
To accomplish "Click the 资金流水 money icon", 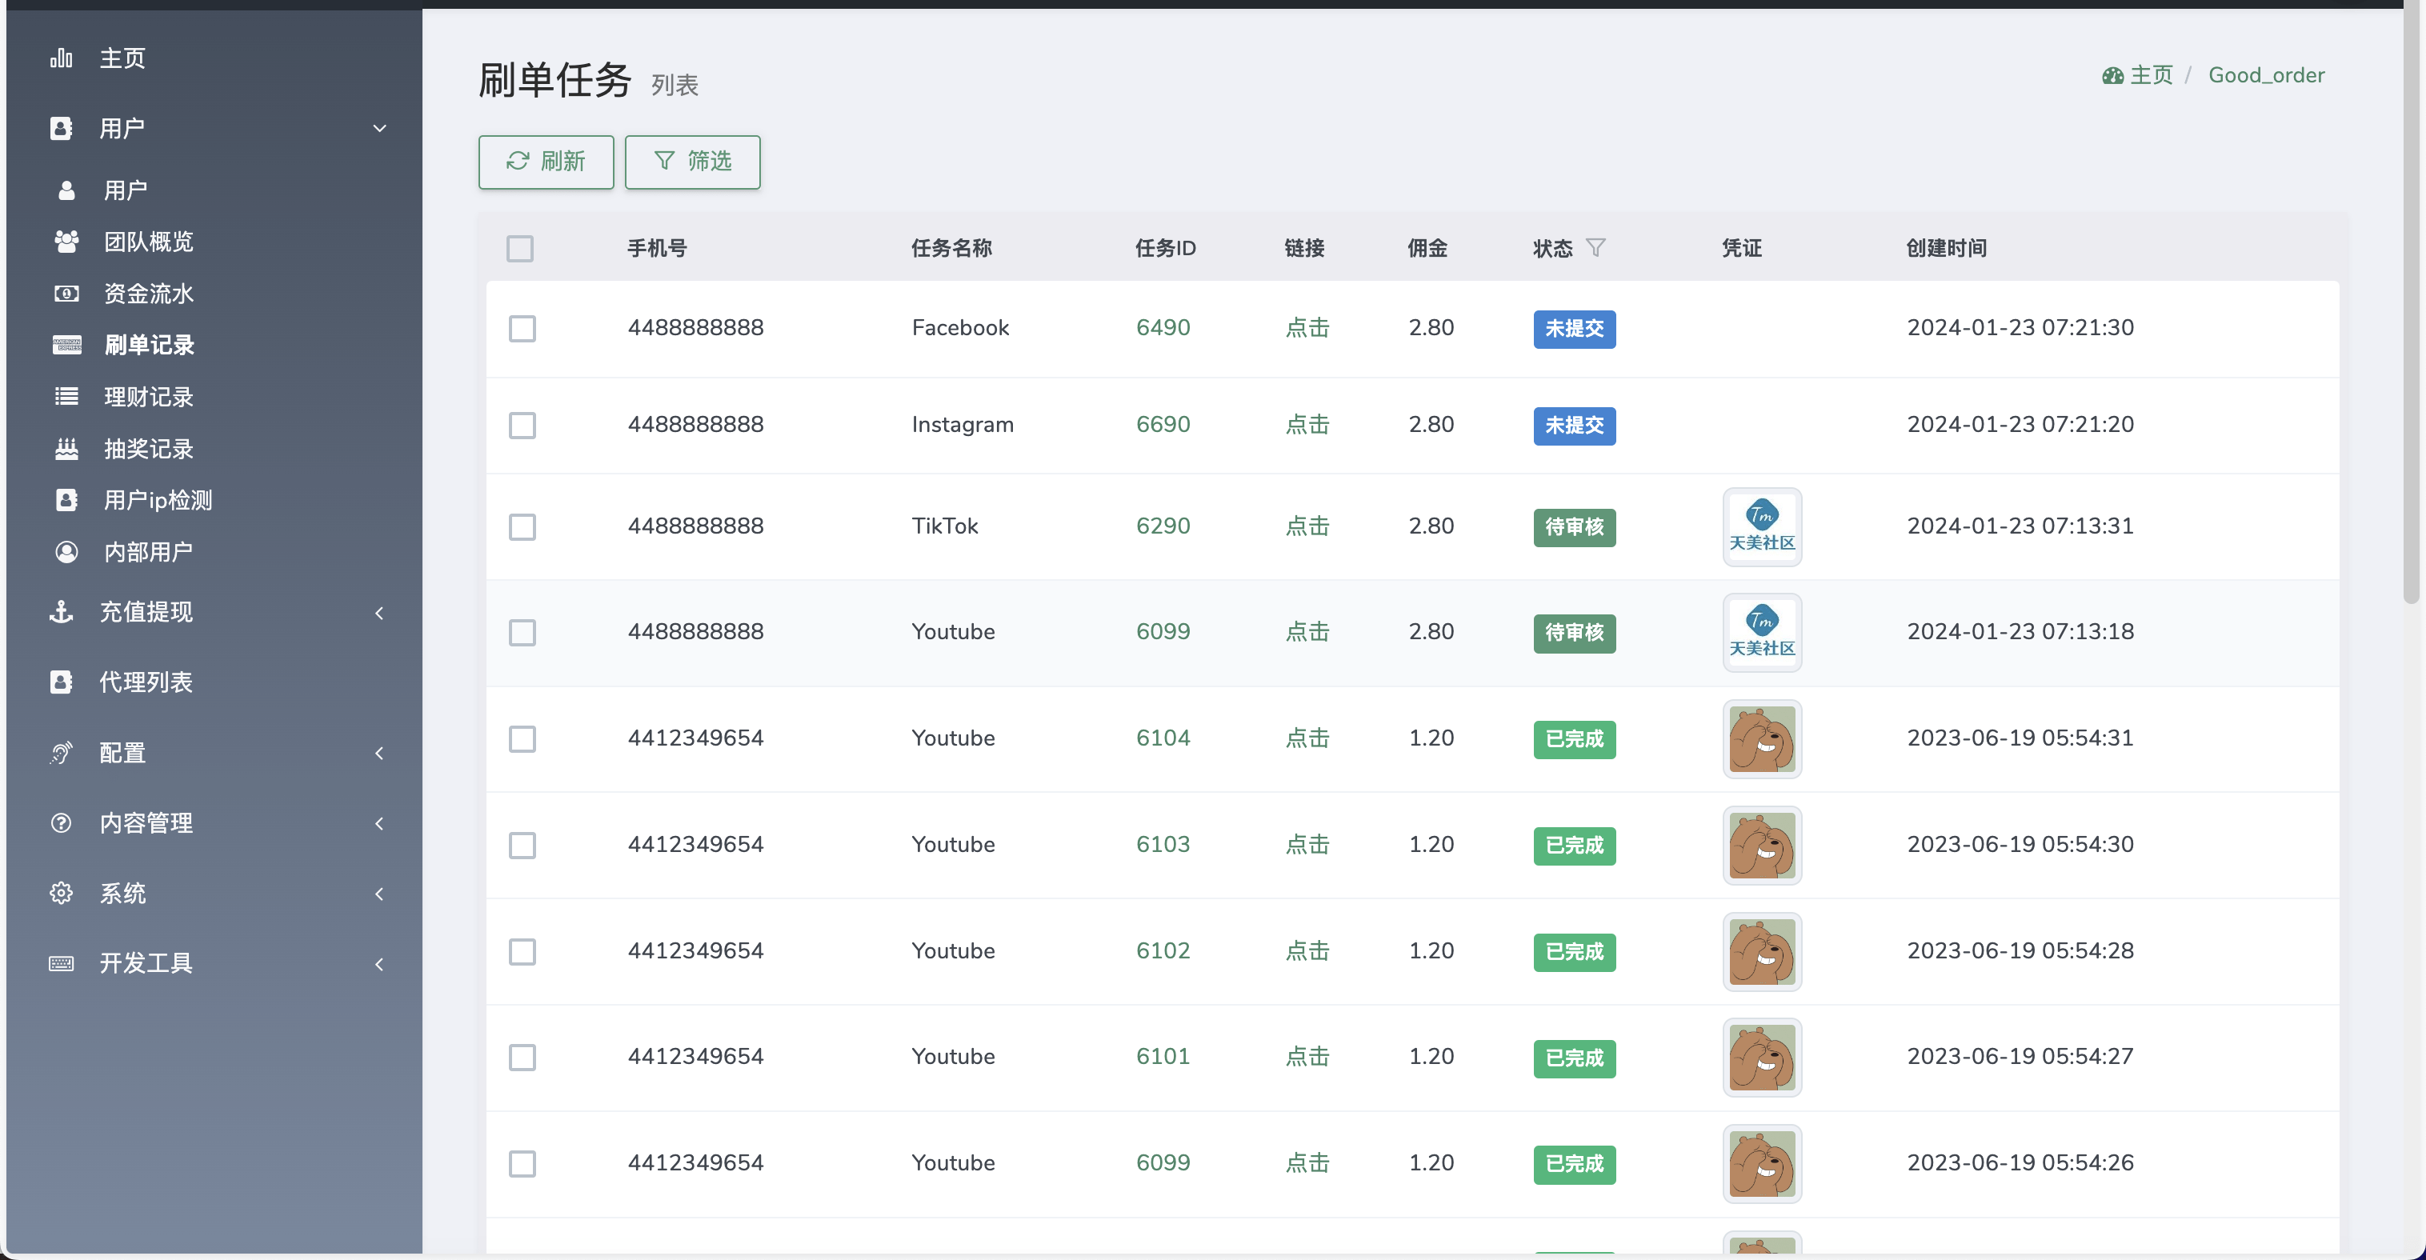I will pos(66,294).
